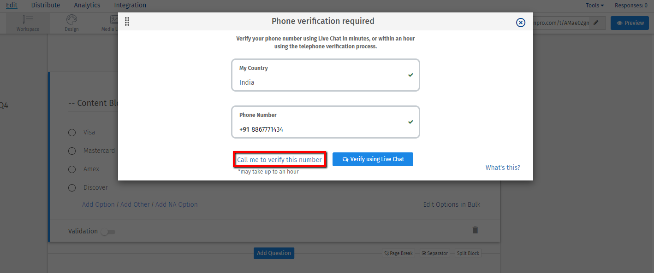Click the Add Question button

(273, 253)
